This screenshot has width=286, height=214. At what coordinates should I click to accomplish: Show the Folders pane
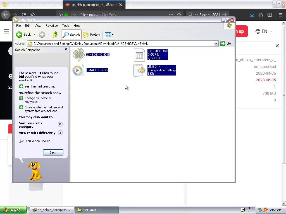coord(91,35)
